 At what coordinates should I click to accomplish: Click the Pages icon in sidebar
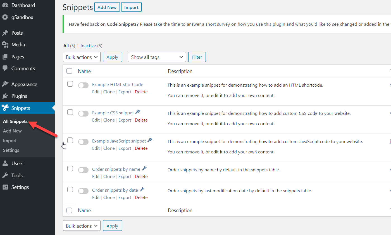pos(5,57)
